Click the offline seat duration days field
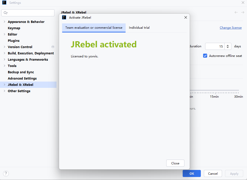The height and width of the screenshot is (180, 247). coord(214,46)
